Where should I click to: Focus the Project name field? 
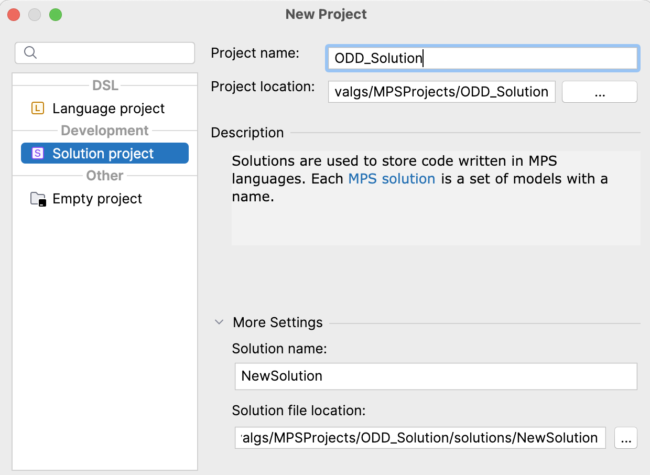tap(481, 58)
